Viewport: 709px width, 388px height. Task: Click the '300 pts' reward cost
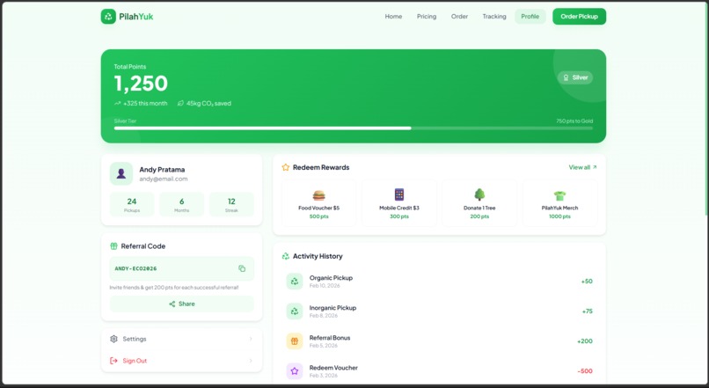click(x=399, y=216)
